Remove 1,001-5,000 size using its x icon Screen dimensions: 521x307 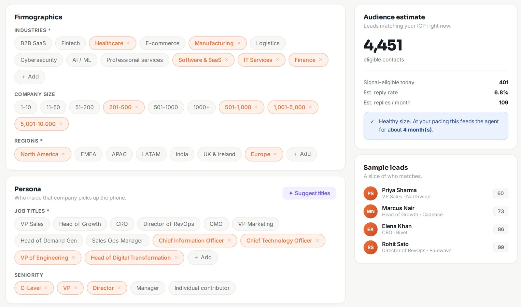tap(310, 107)
